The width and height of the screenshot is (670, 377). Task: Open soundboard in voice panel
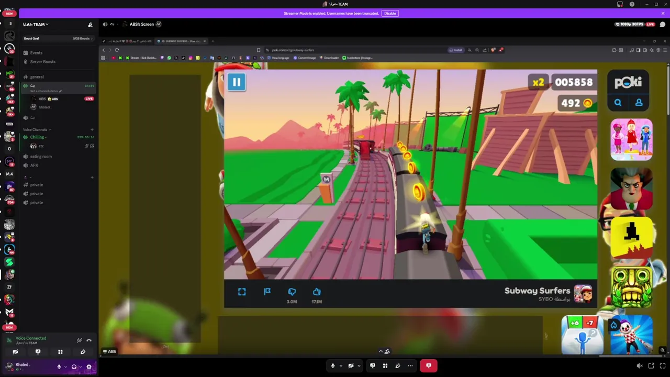point(83,352)
